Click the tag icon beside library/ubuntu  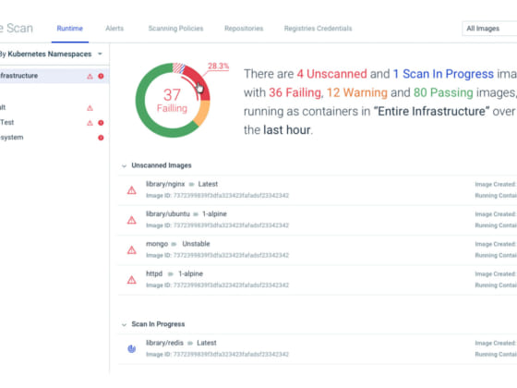[x=196, y=214]
